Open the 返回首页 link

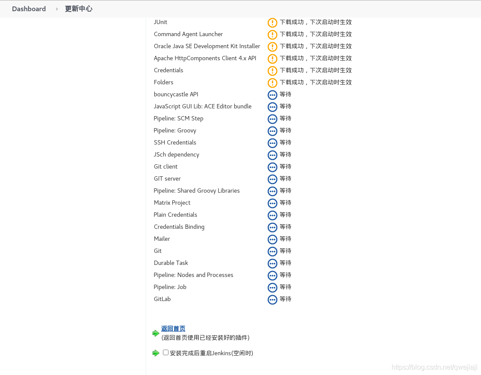pyautogui.click(x=173, y=329)
